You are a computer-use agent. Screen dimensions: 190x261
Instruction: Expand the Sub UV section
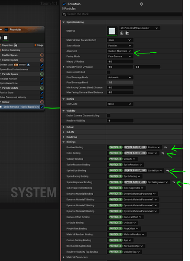(x=63, y=132)
